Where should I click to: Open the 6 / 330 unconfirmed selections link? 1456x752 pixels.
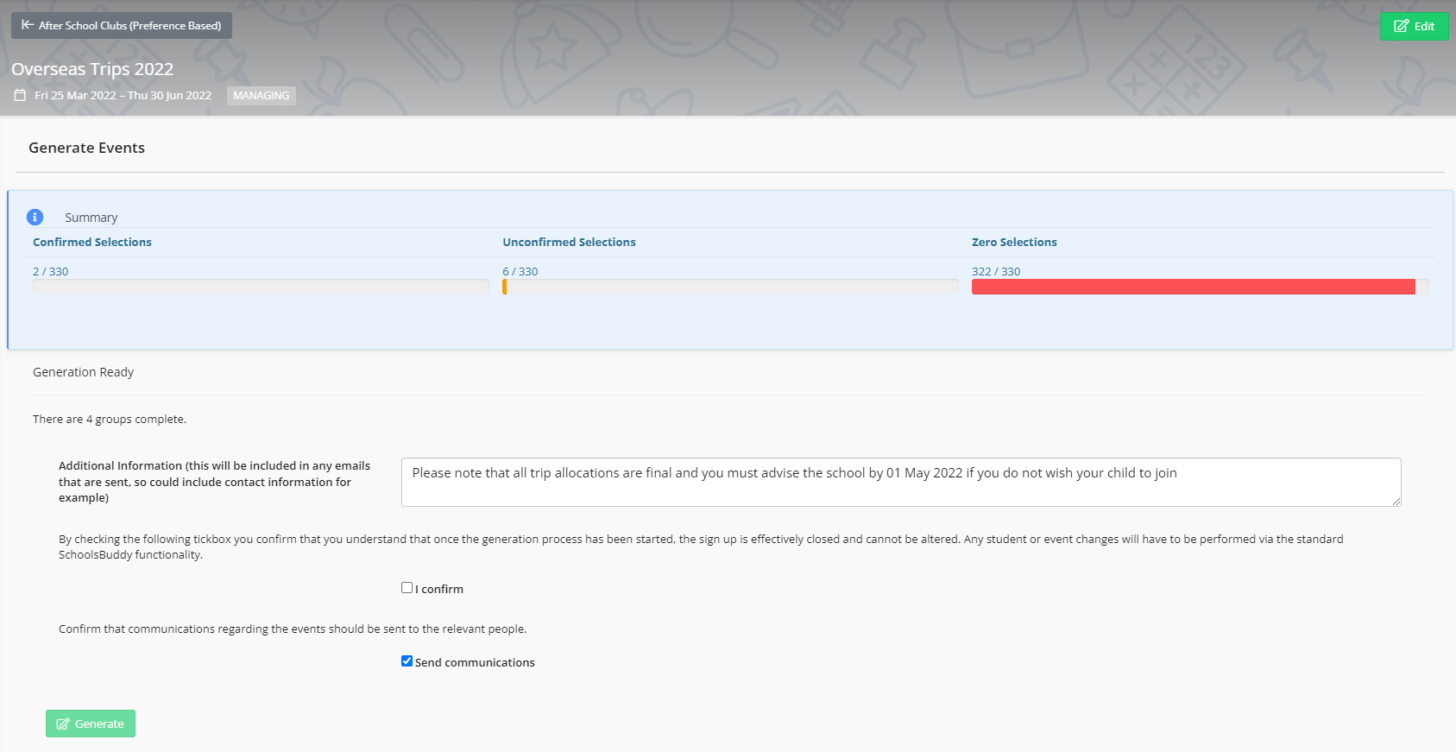point(520,271)
